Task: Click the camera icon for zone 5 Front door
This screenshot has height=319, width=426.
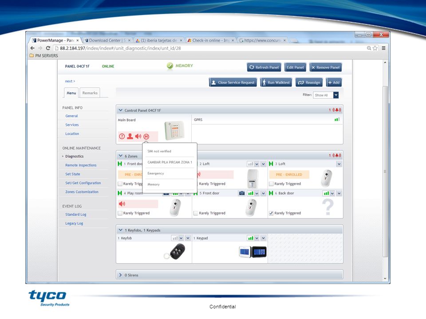Action: pos(241,193)
